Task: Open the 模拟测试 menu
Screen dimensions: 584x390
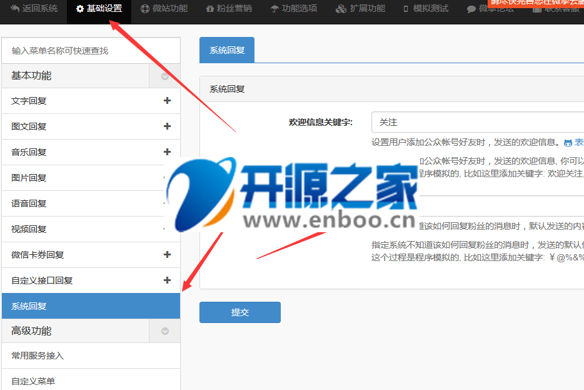Action: point(426,9)
